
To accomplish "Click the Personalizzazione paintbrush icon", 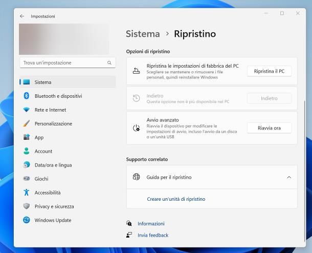I will point(26,123).
